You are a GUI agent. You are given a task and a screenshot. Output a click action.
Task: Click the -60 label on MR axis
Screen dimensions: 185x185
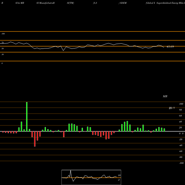181,151
